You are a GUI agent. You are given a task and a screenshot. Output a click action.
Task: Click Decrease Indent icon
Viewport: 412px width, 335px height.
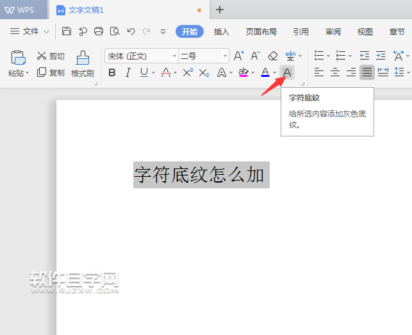click(365, 56)
